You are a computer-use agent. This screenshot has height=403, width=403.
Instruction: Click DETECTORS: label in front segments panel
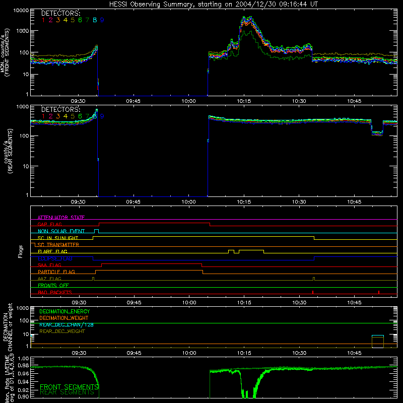(x=60, y=14)
